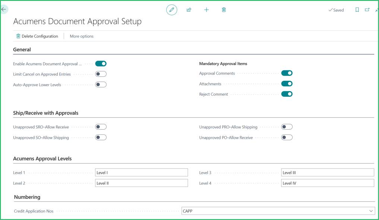Click the Mandatory Approval Items heading
Viewport: 379px width, 220px height.
coord(223,64)
